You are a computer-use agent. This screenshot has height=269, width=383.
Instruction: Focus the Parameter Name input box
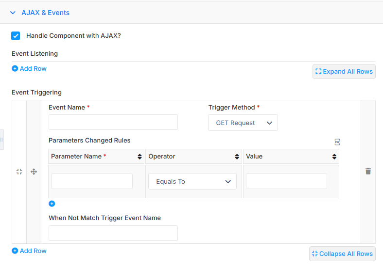(92, 181)
